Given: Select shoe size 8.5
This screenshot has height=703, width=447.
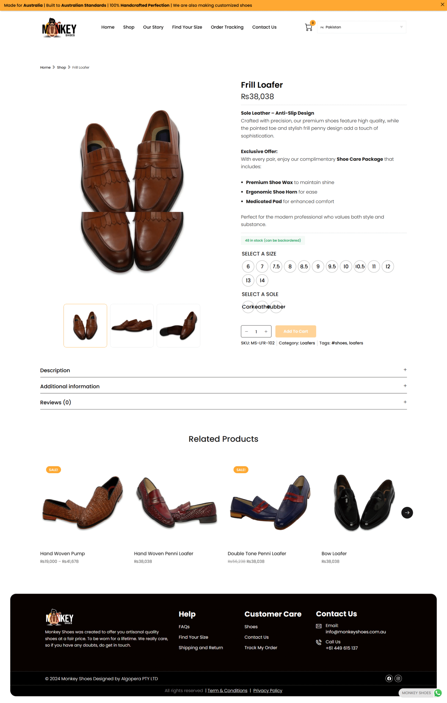Looking at the screenshot, I should 304,266.
